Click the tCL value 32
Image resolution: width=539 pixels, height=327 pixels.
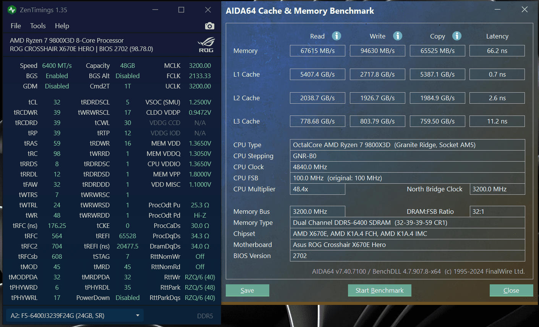tap(57, 102)
